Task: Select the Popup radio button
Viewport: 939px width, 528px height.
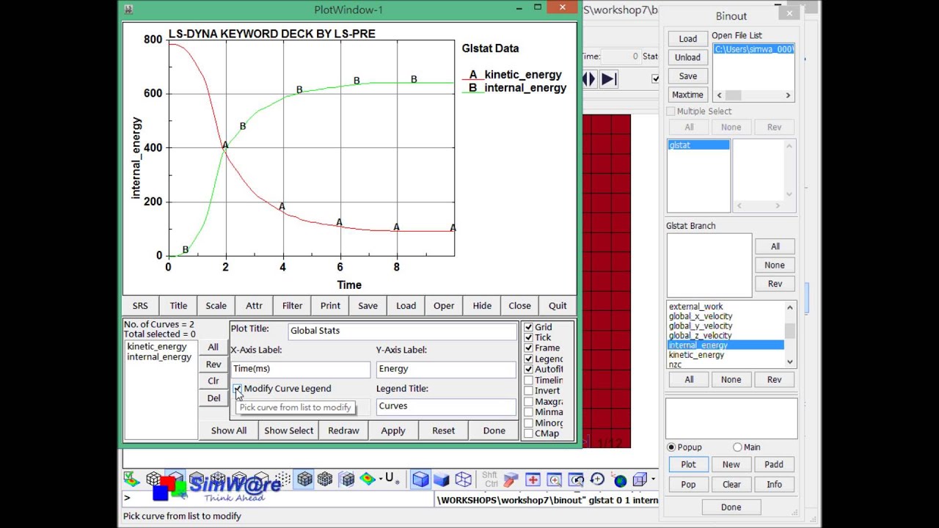Action: [671, 447]
